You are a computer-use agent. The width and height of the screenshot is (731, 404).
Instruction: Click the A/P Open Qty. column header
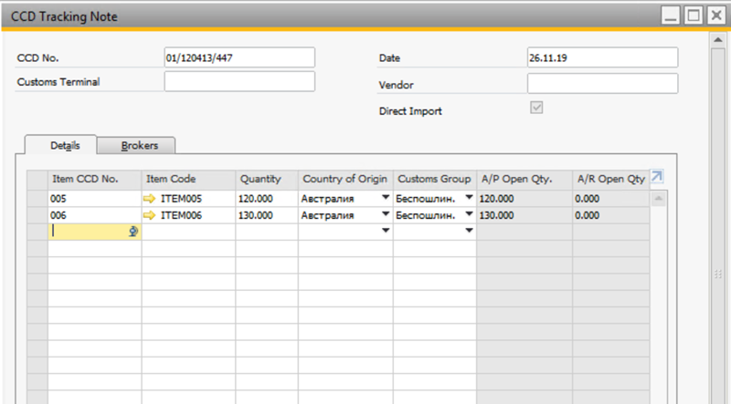pyautogui.click(x=524, y=180)
